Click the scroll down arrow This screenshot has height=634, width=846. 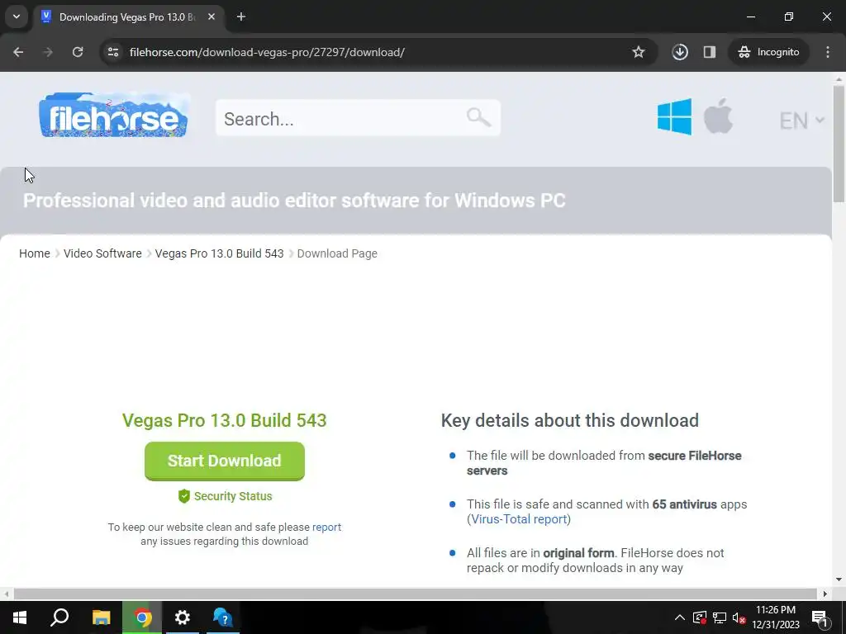[x=839, y=580]
